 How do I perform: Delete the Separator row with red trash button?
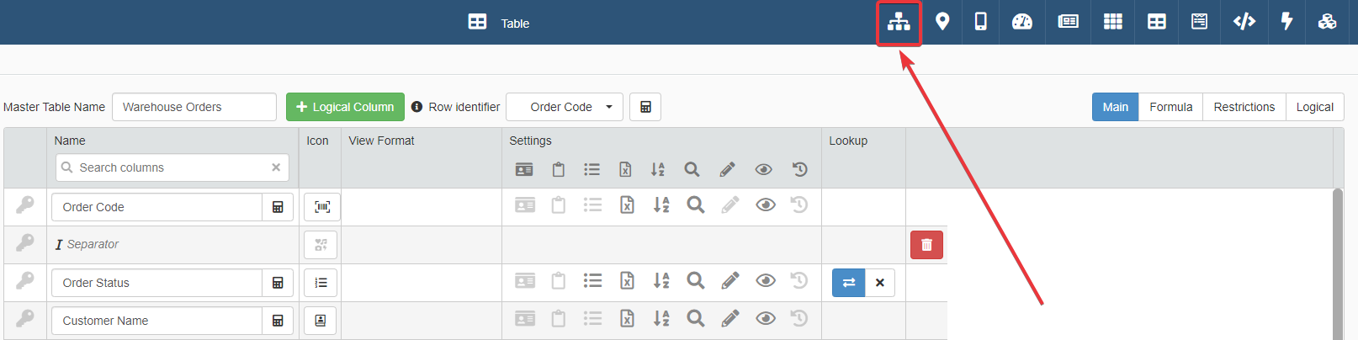(x=926, y=245)
